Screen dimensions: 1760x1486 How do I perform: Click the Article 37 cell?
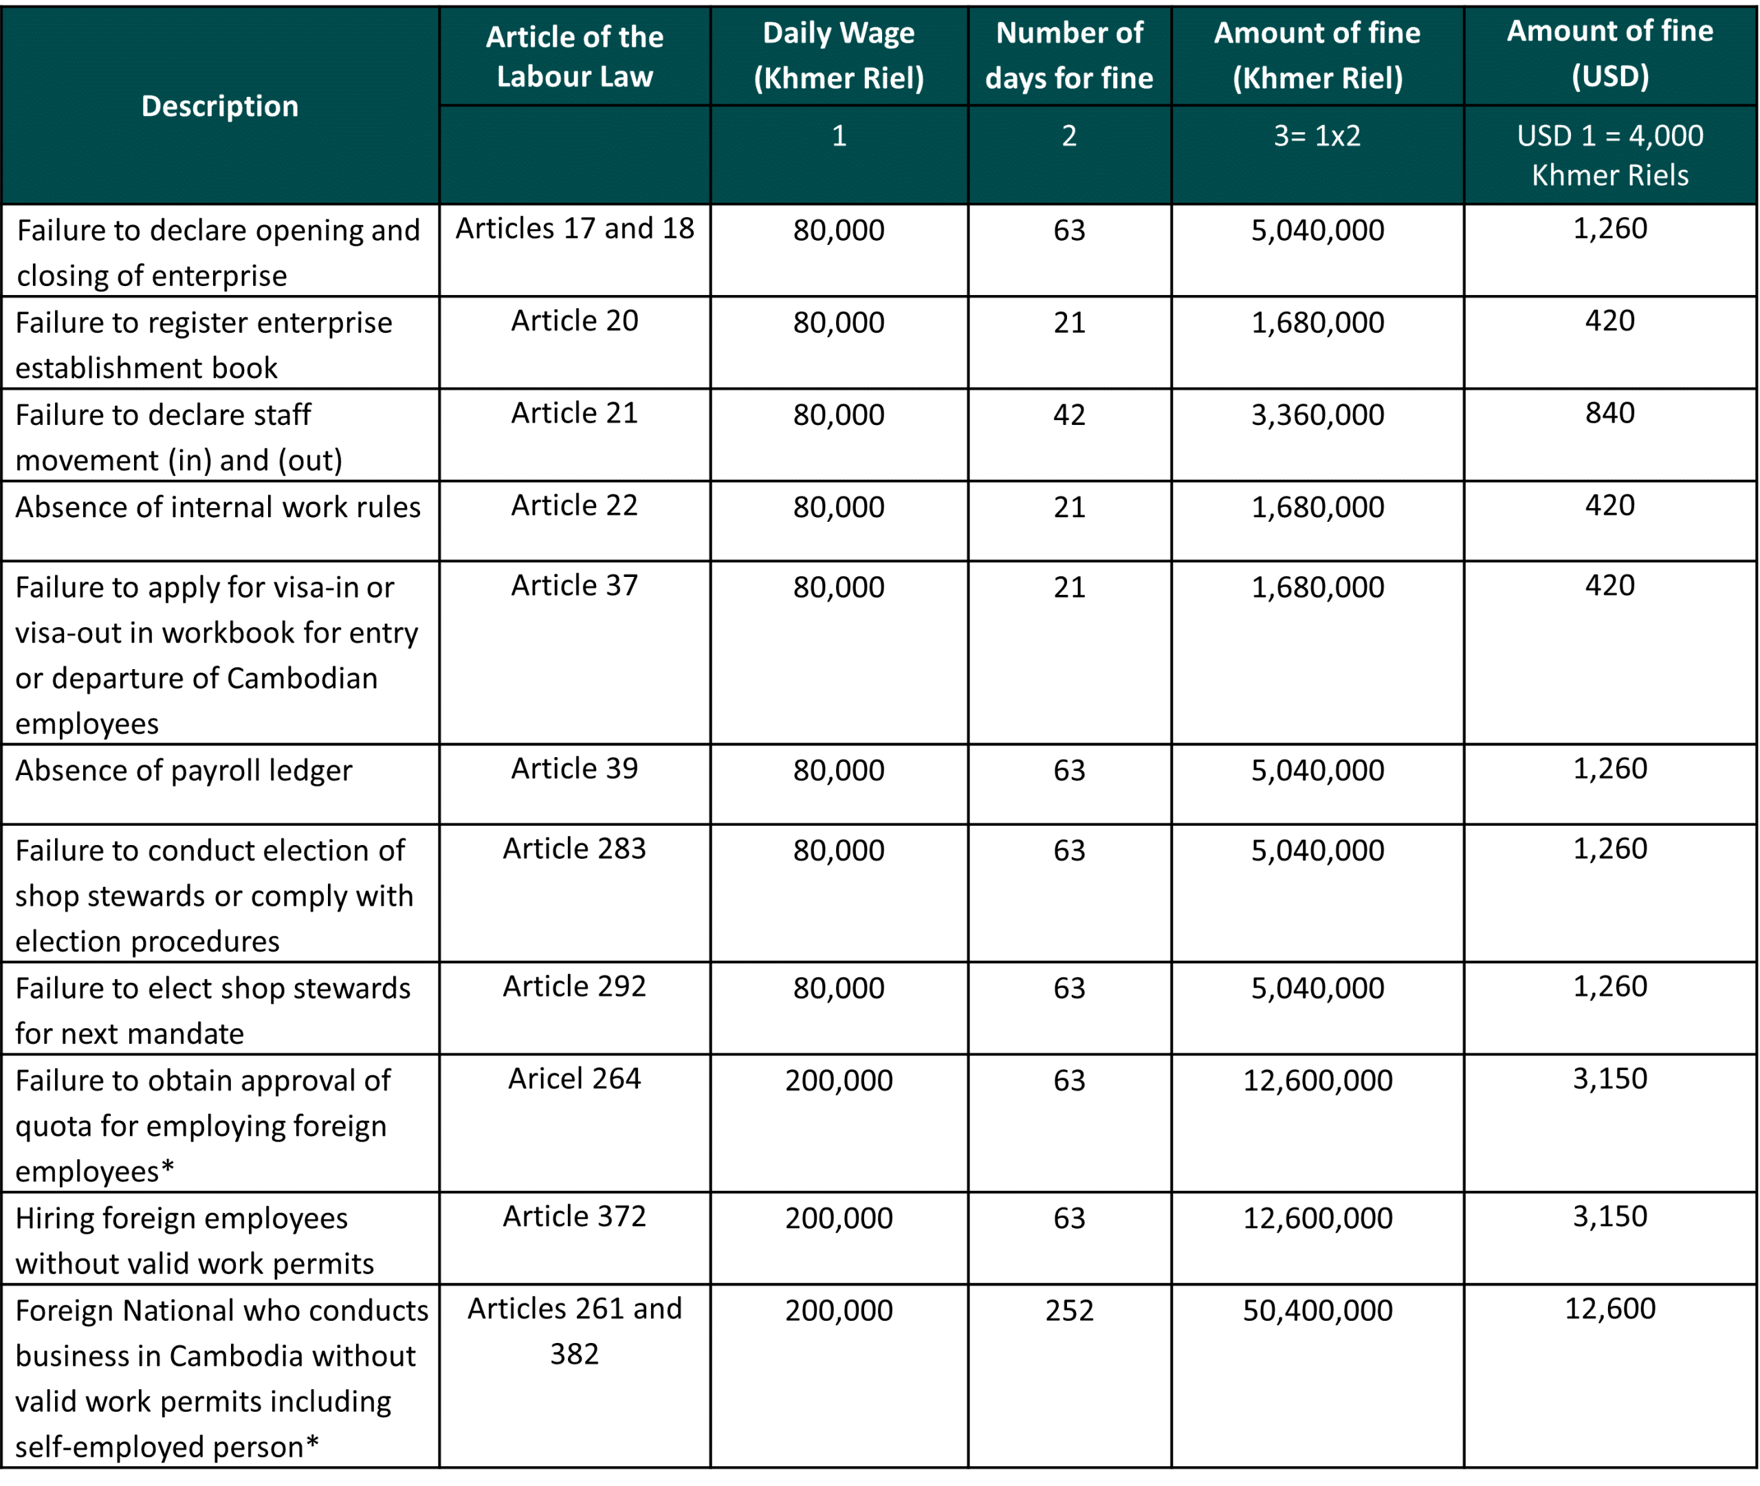click(574, 585)
